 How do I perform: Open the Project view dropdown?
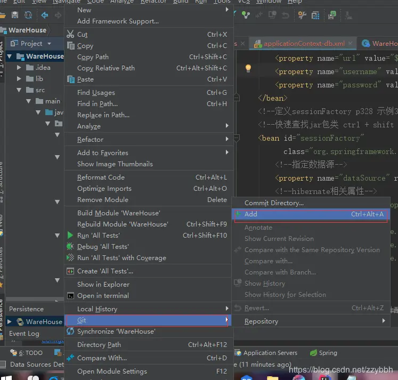point(49,44)
